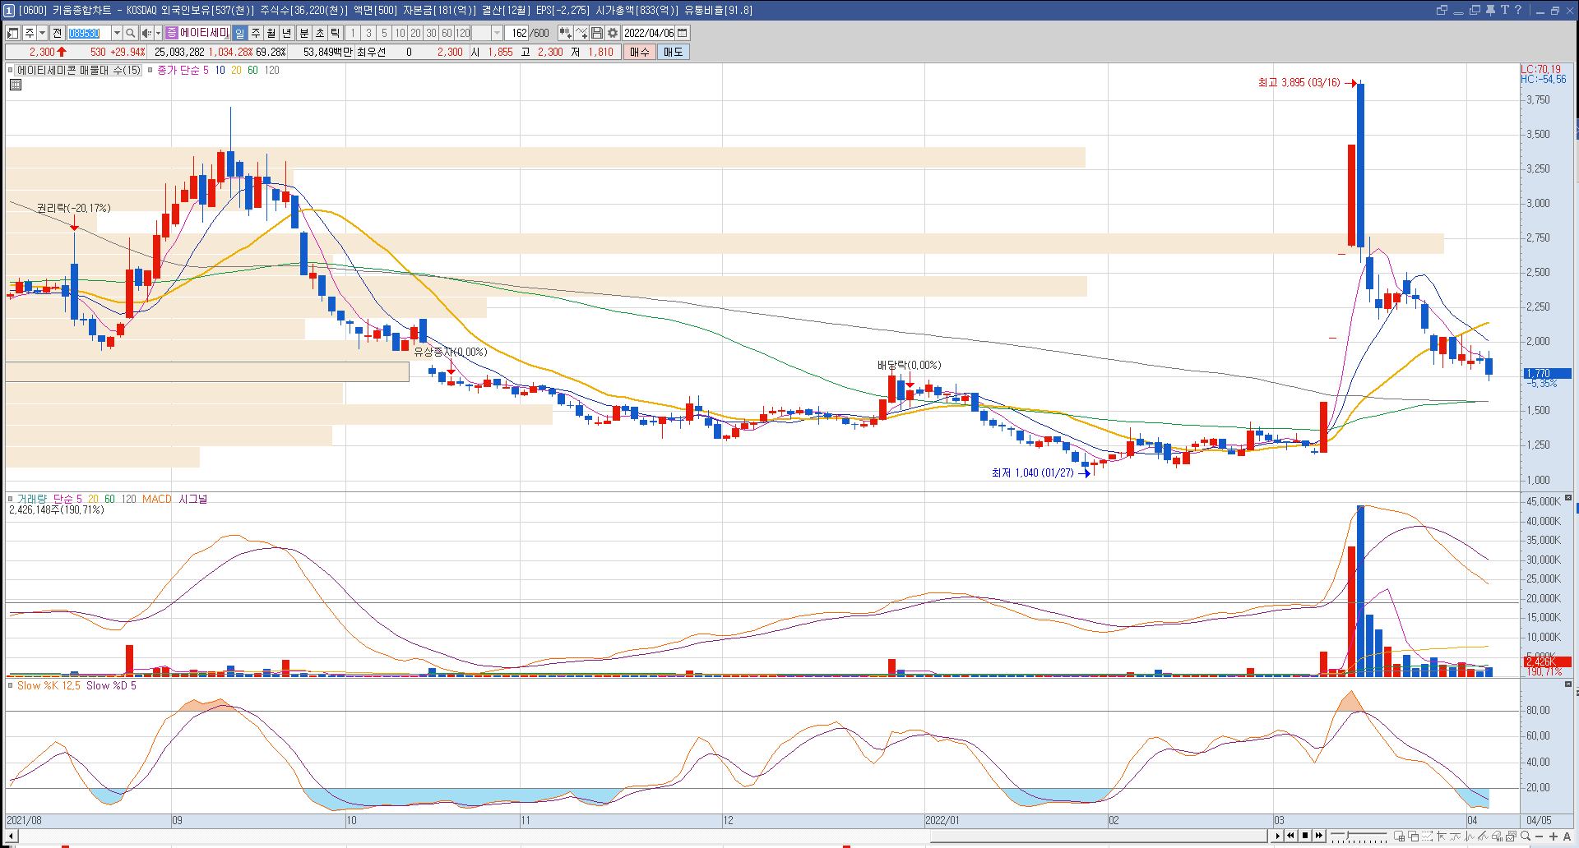This screenshot has height=848, width=1579.
Task: Open the help question mark icon
Action: [1518, 10]
